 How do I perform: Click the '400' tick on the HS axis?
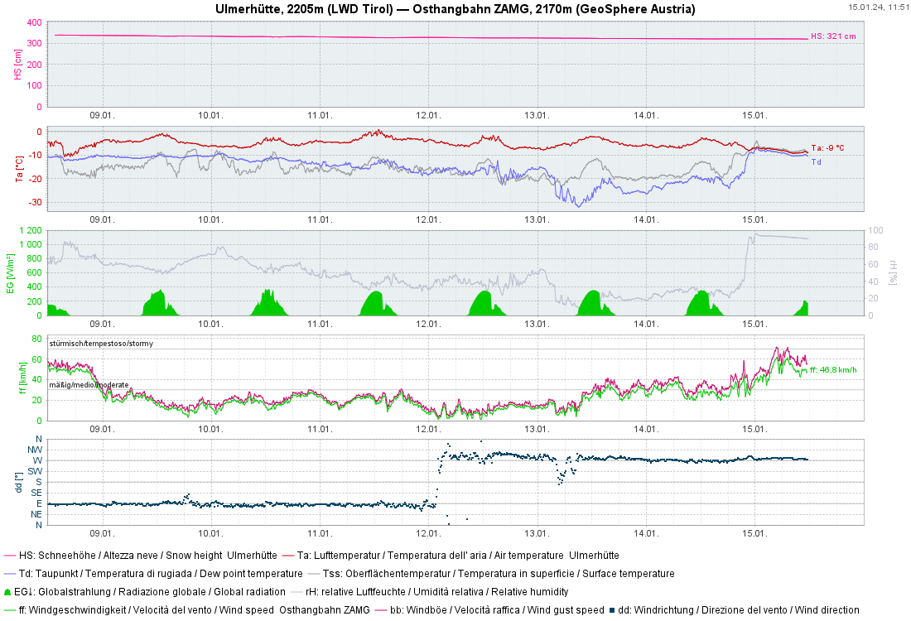[34, 22]
